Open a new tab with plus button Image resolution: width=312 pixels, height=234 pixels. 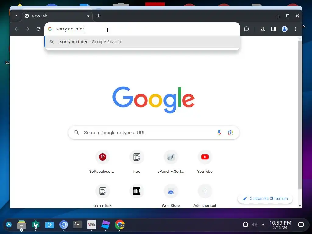click(99, 16)
